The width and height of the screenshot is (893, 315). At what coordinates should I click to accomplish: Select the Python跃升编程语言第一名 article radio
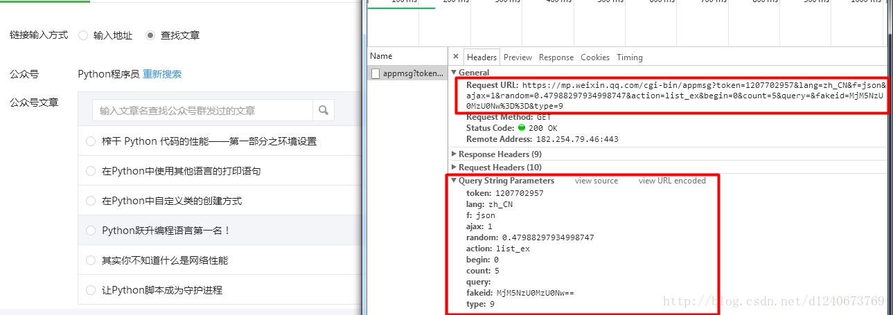pyautogui.click(x=91, y=231)
